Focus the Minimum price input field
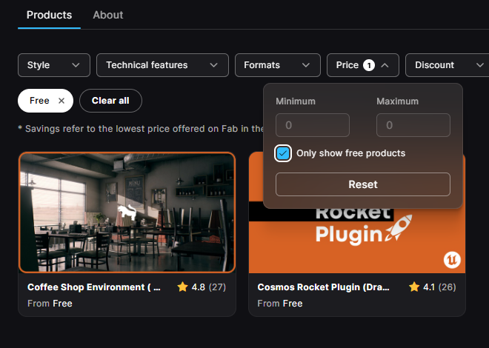Viewport: 489px width, 348px height. point(313,125)
